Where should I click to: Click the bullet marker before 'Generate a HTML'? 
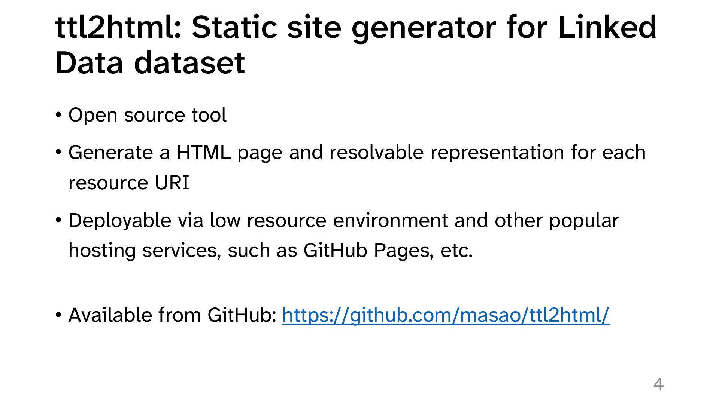[58, 153]
